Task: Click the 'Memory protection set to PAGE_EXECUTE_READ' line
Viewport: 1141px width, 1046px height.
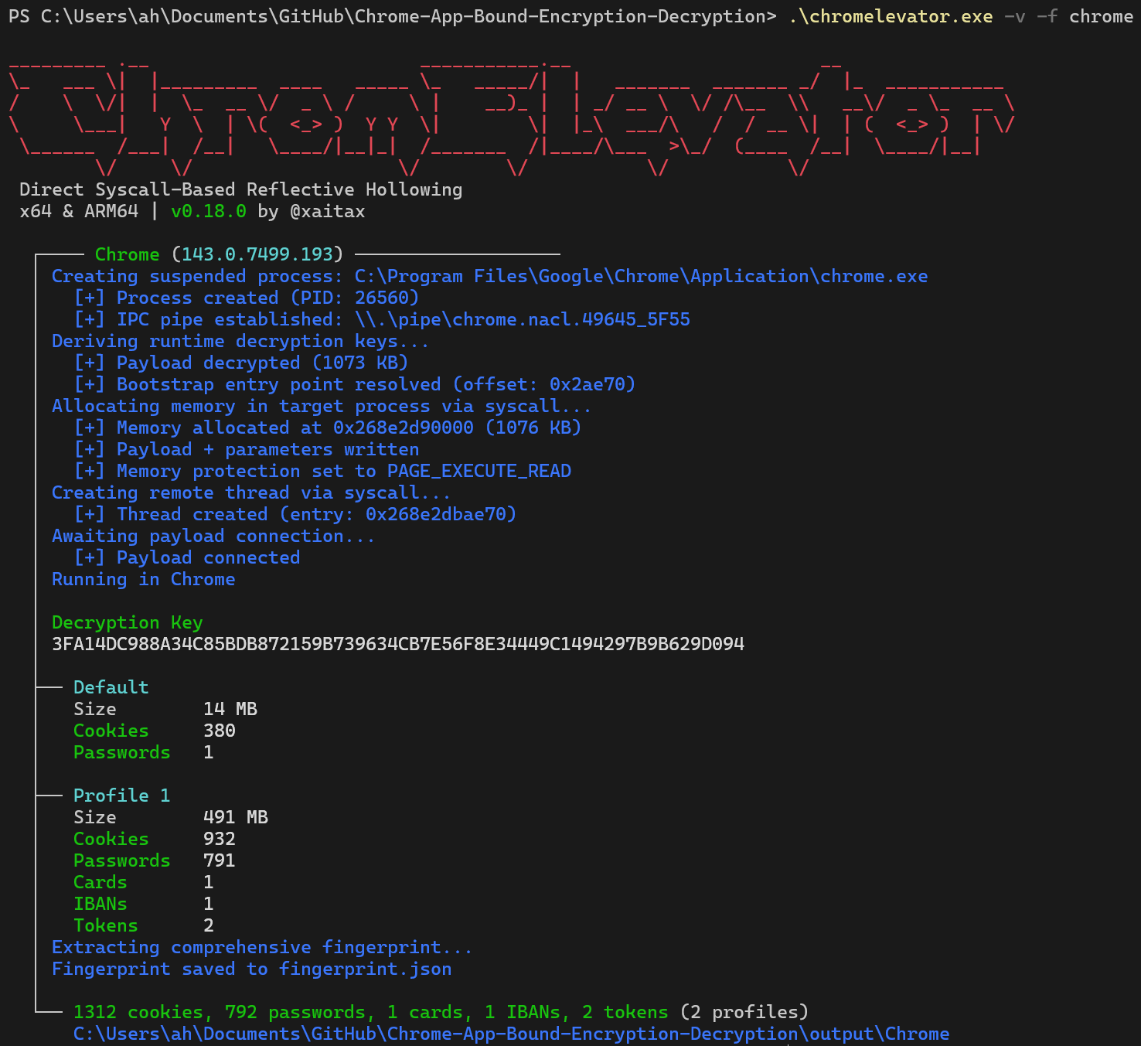Action: click(x=322, y=471)
